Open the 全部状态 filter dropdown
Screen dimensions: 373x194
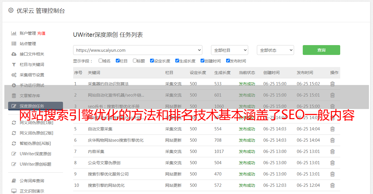[275, 50]
